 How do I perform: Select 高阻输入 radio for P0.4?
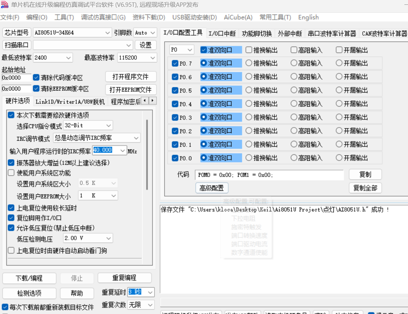click(294, 103)
